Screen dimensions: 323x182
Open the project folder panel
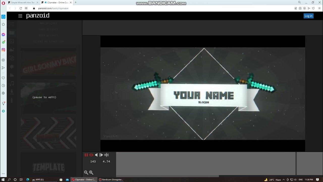point(12,33)
